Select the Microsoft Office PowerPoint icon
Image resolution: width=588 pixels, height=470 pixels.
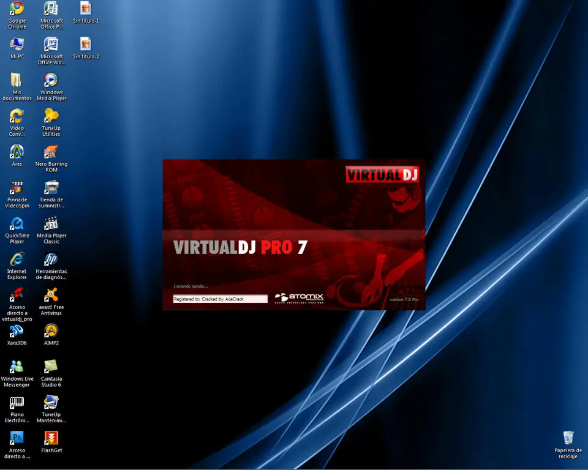51,9
